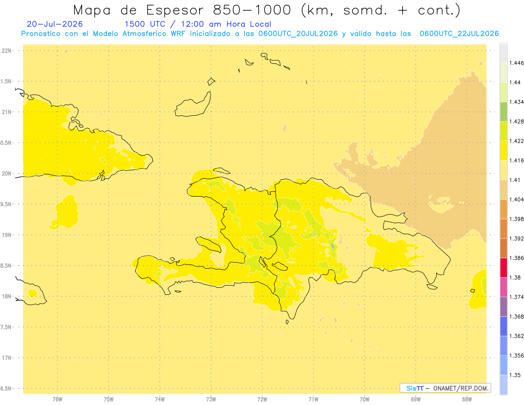Choose the tan swatch between 1.404 and 1.41
The height and width of the screenshot is (405, 524).
[503, 190]
